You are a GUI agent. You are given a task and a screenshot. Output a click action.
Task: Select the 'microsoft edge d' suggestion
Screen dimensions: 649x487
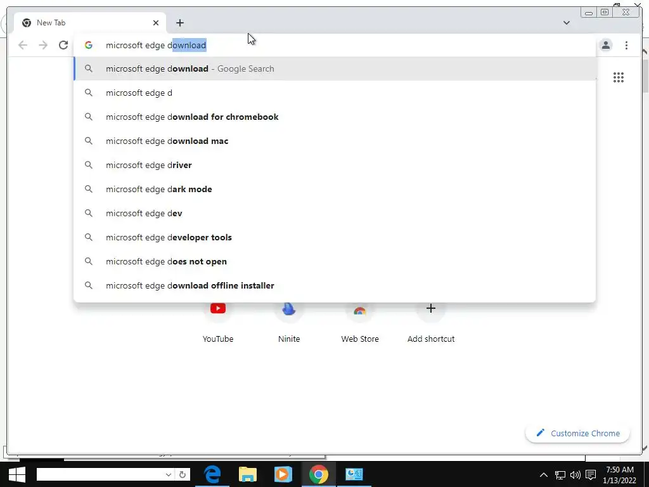tap(335, 93)
